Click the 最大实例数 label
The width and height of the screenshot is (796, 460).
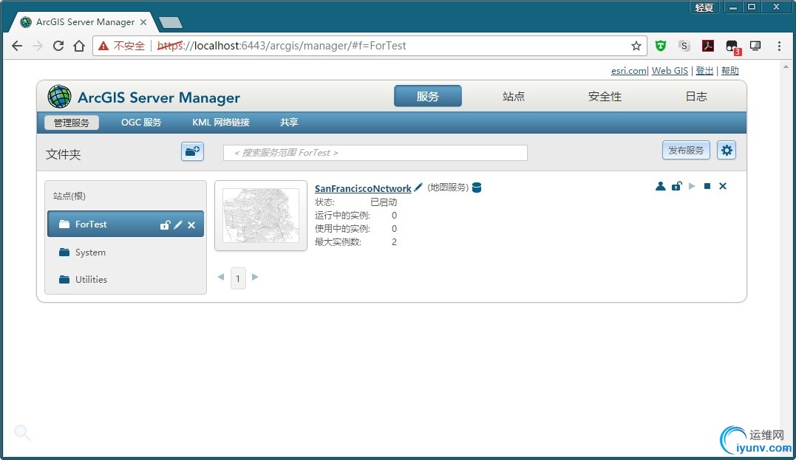click(338, 242)
